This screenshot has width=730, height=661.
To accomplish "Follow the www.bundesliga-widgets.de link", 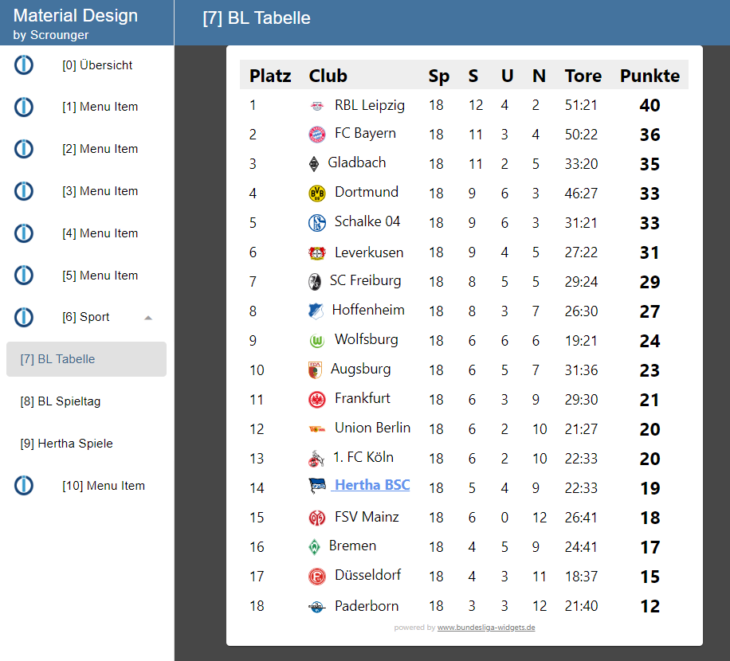I will (x=486, y=628).
